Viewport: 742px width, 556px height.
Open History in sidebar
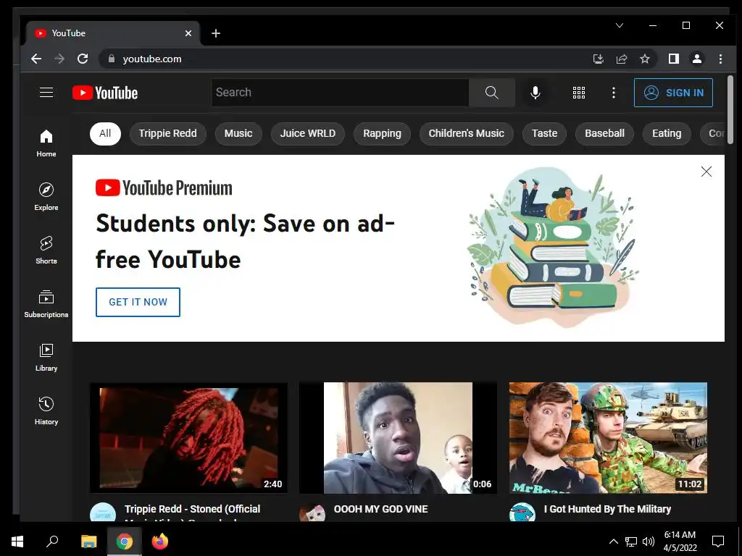point(46,411)
